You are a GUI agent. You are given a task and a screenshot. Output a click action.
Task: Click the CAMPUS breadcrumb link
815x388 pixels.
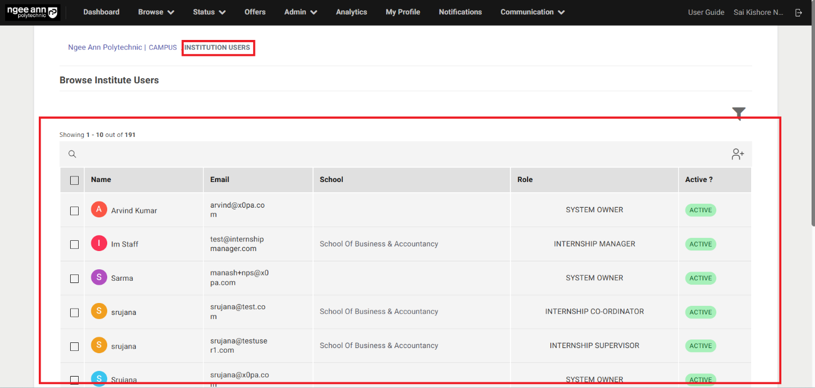tap(163, 47)
